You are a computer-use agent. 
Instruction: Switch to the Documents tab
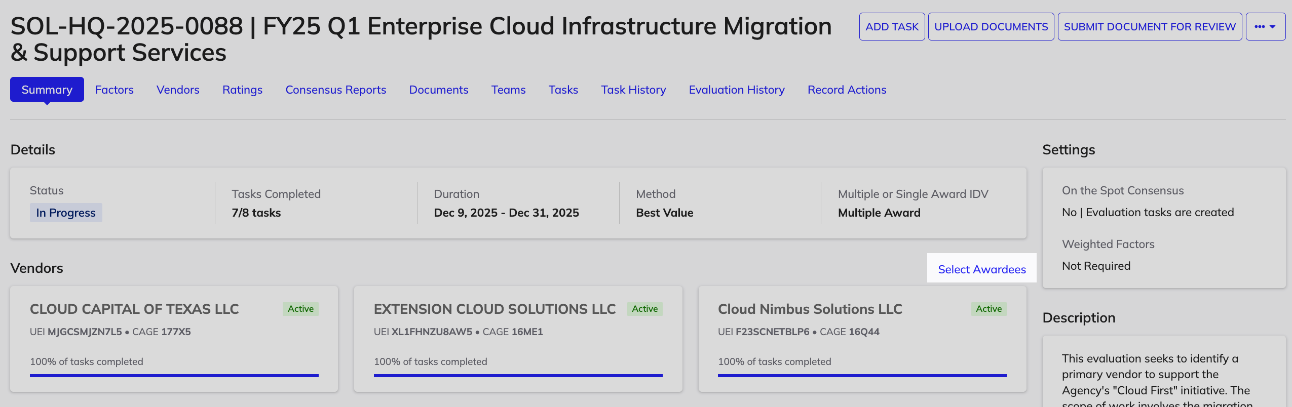(x=439, y=90)
